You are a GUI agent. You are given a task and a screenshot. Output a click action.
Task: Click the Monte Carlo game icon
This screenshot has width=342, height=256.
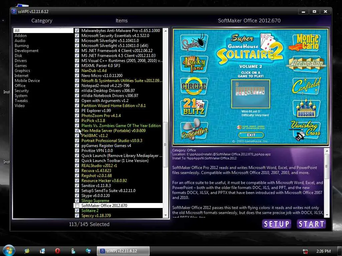tap(305, 43)
